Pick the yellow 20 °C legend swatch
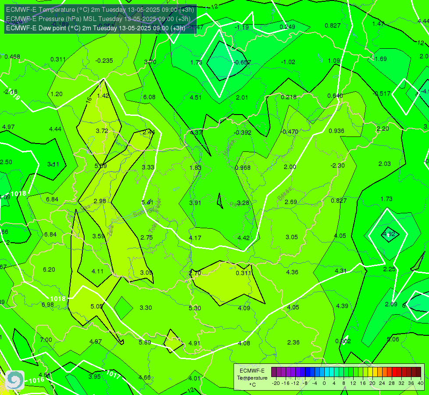 (x=370, y=372)
